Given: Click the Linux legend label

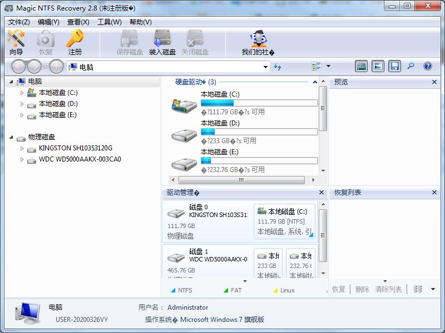Looking at the screenshot, I should (287, 290).
